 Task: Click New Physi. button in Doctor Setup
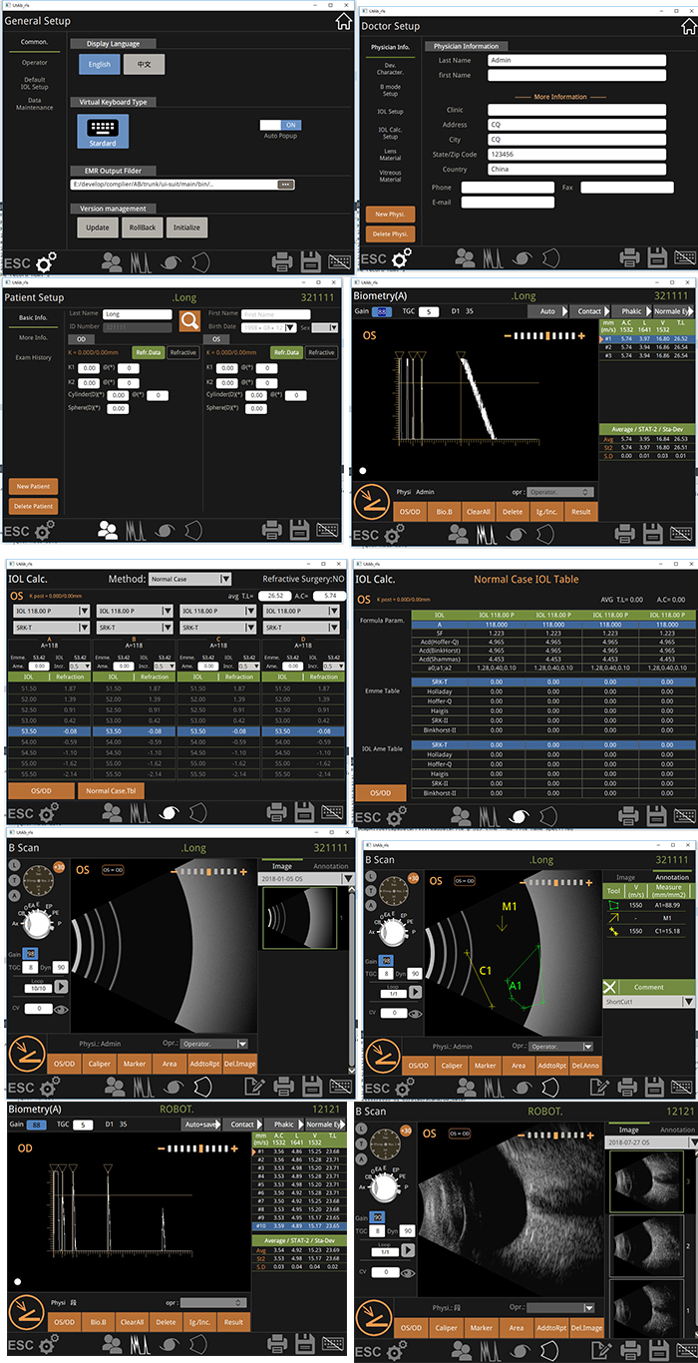point(390,215)
